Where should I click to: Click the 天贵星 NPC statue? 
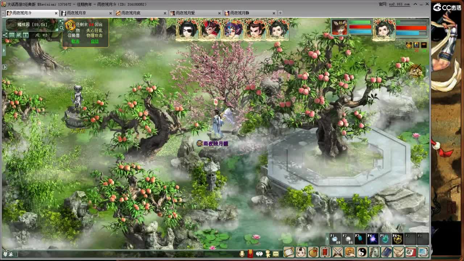77,106
